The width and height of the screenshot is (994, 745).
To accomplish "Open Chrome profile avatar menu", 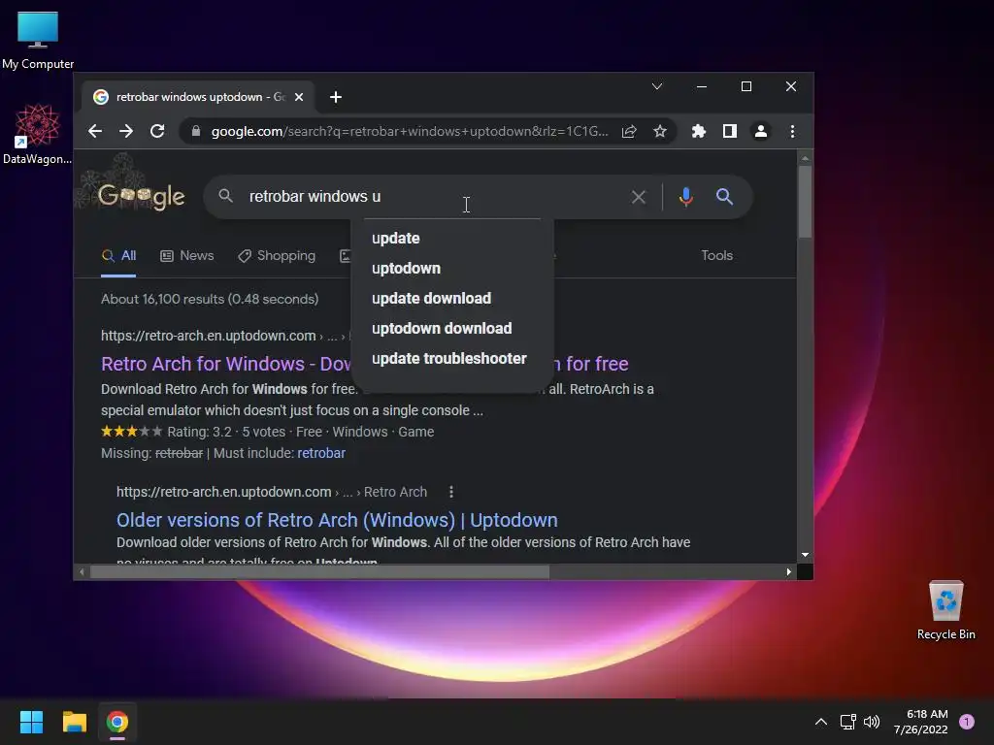I will [761, 131].
